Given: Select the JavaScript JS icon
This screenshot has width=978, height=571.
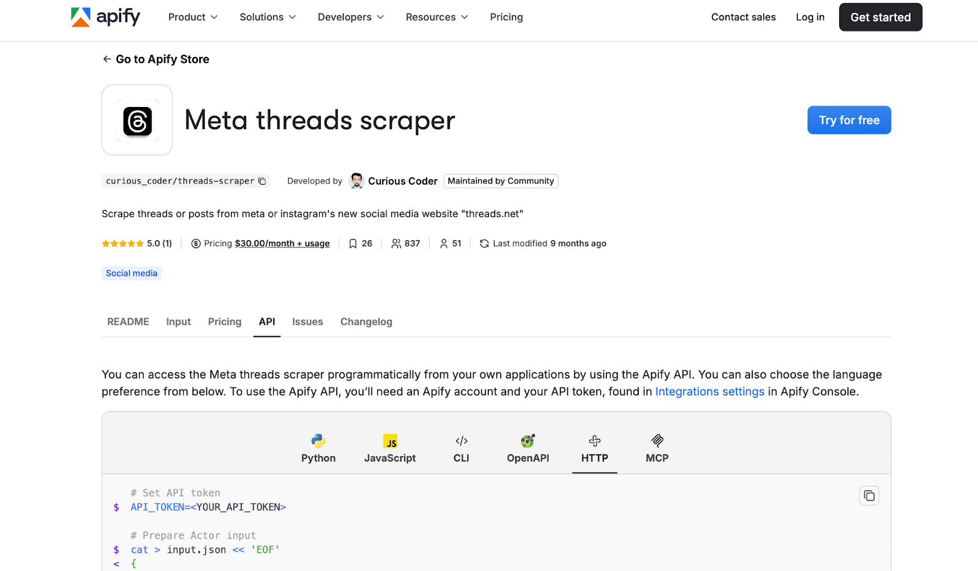Looking at the screenshot, I should point(390,441).
